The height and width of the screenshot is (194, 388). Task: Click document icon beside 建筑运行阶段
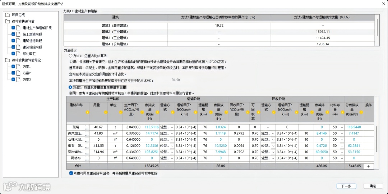(x=18, y=41)
